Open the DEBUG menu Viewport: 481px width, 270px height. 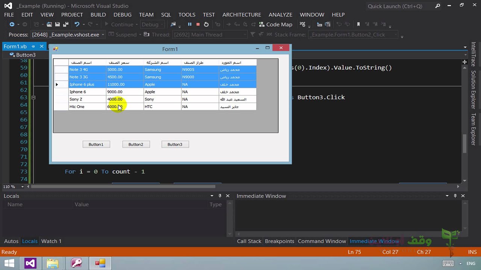123,15
